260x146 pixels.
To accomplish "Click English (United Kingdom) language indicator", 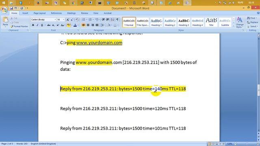I will coord(43,144).
